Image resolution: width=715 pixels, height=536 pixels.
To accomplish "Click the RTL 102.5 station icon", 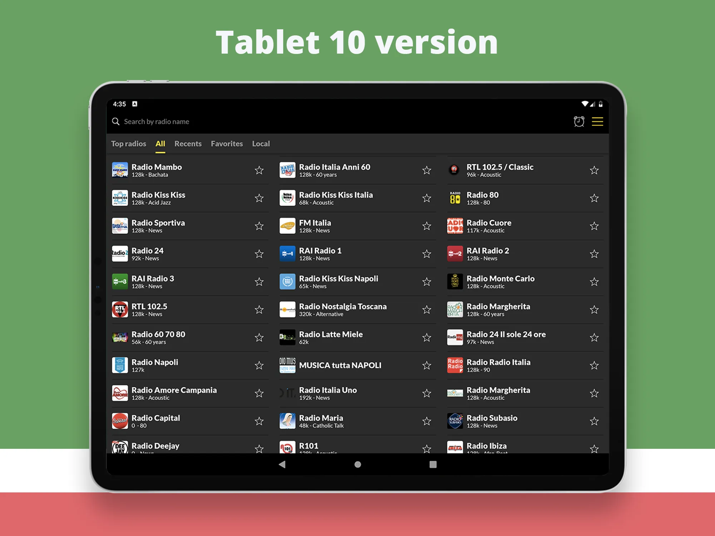I will (120, 310).
